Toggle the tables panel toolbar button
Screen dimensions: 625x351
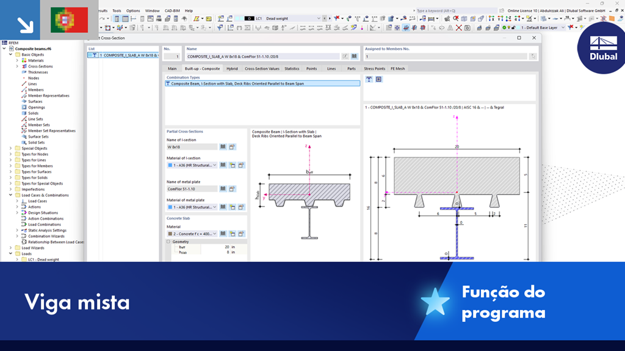coord(125,19)
